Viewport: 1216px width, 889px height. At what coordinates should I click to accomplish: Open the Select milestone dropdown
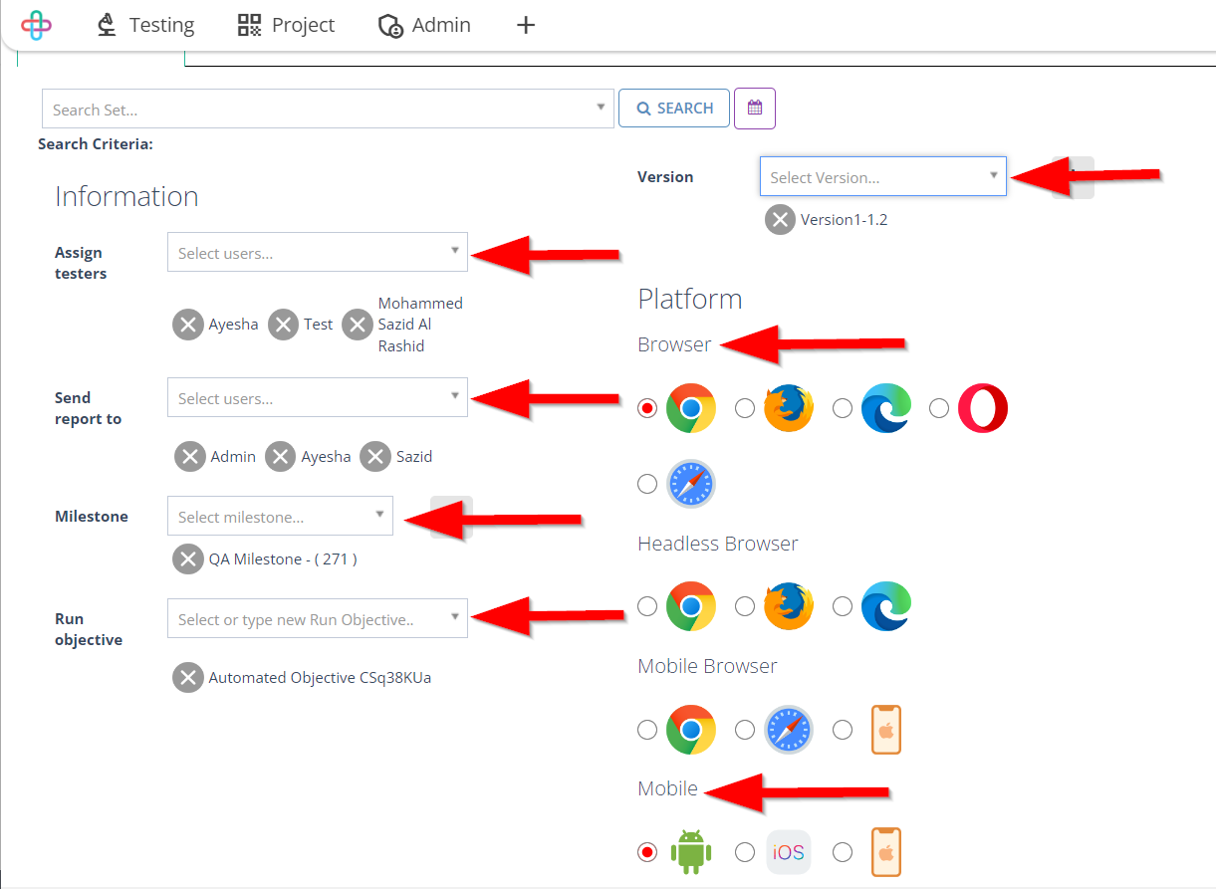click(280, 516)
